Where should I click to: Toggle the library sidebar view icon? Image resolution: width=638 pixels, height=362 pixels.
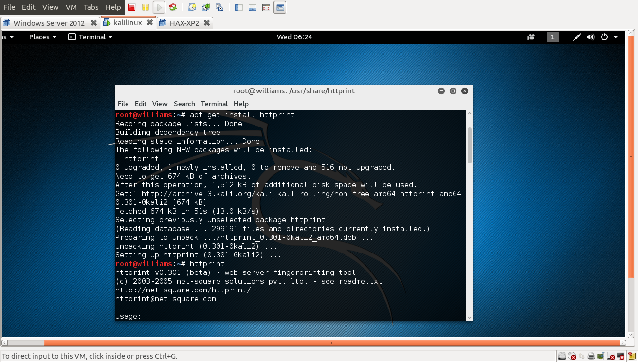pyautogui.click(x=239, y=7)
